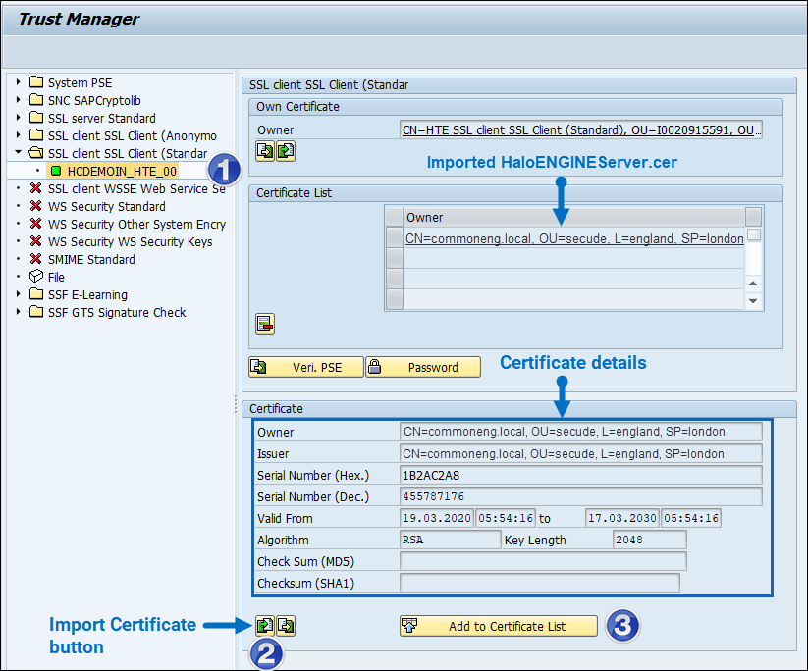Click Certificate Owner field
Screen dimensions: 808x671
[581, 432]
